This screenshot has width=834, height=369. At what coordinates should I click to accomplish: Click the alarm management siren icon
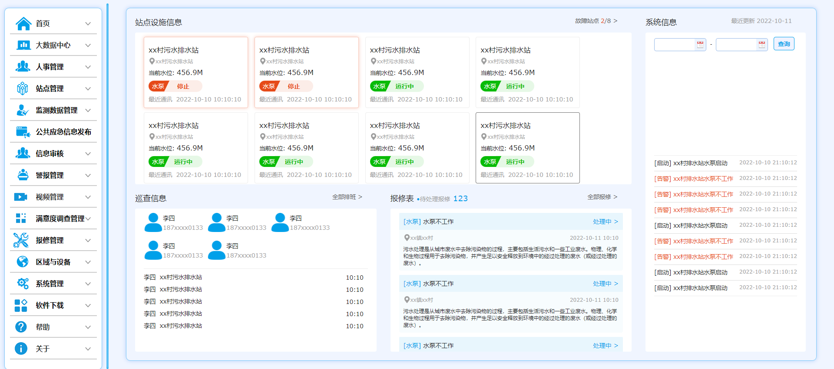pyautogui.click(x=23, y=175)
